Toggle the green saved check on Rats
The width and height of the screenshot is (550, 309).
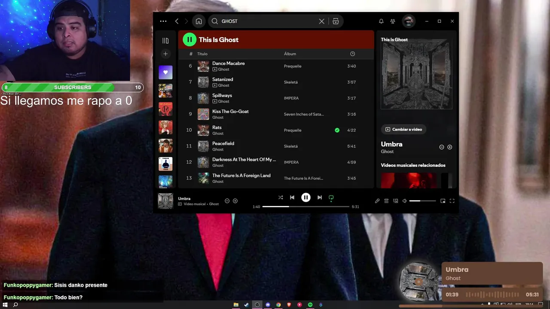coord(337,130)
